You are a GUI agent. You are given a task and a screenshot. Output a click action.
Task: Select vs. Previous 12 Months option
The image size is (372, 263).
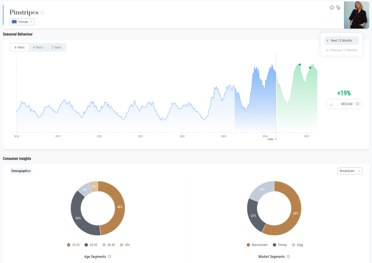[341, 50]
